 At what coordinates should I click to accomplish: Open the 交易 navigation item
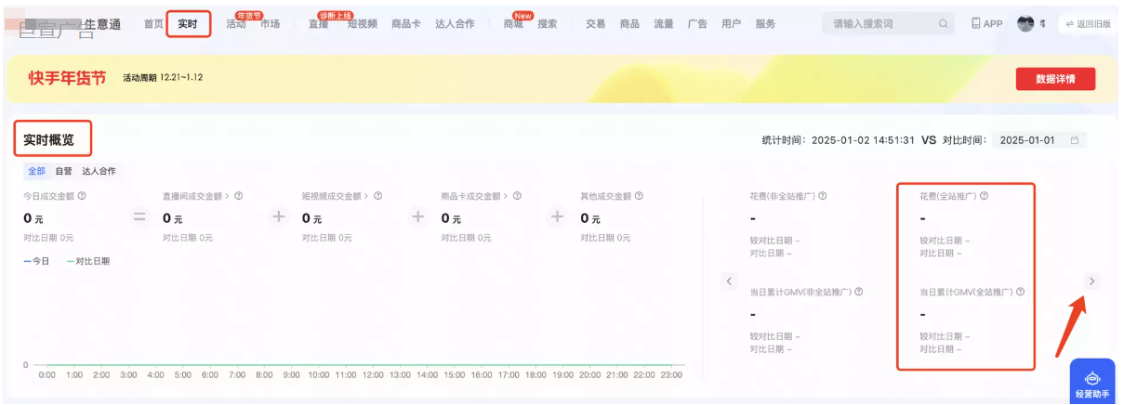click(596, 24)
